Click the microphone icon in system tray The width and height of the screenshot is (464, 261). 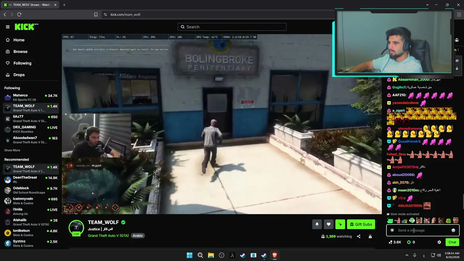(415, 255)
